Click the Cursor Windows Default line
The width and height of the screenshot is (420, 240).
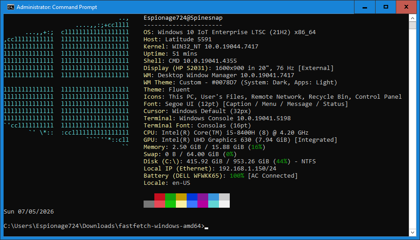point(197,111)
